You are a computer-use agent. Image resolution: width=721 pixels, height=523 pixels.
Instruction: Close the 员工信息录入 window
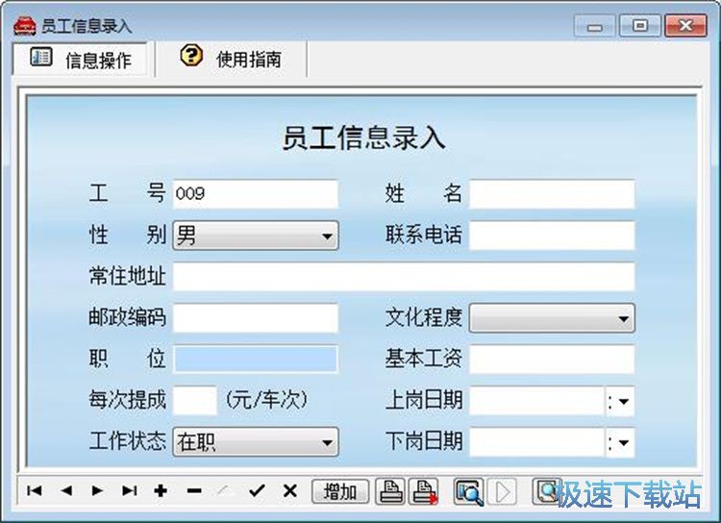click(x=685, y=25)
